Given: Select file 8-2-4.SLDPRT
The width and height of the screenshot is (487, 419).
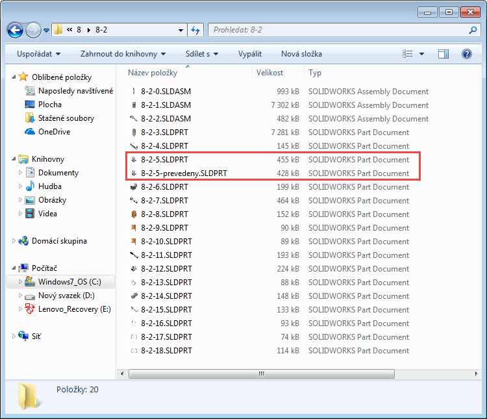Looking at the screenshot, I should (165, 146).
